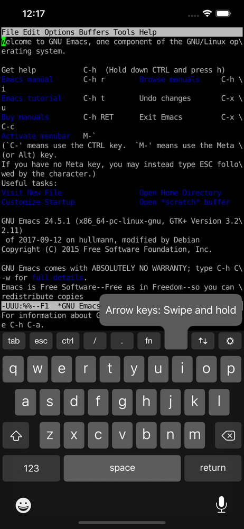Tap the k key
This screenshot has height=529, width=244.
point(194,402)
